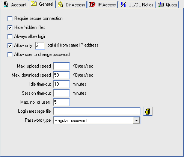Click the UL/DL Ratios arrows icon
This screenshot has width=184, height=157.
[123, 5]
